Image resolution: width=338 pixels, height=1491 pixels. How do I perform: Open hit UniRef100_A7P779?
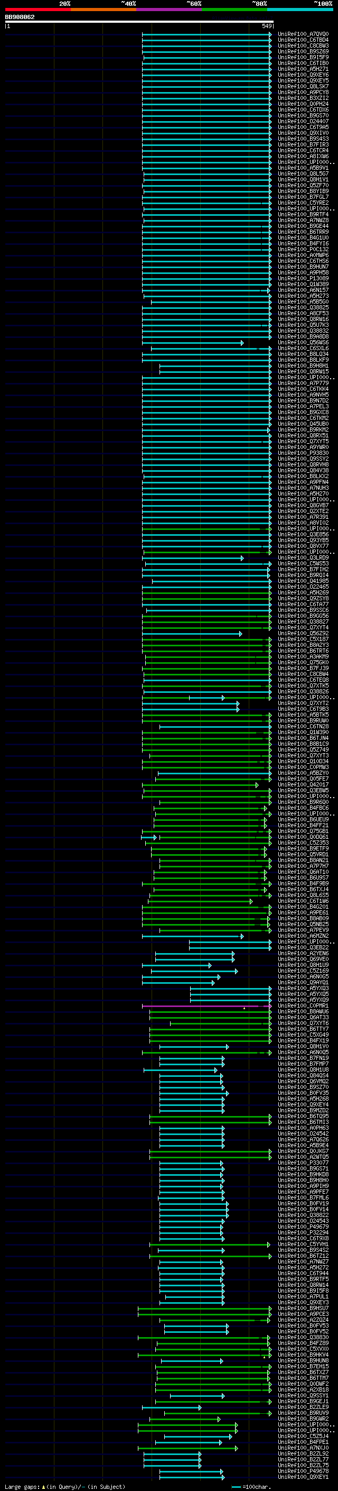click(x=303, y=383)
